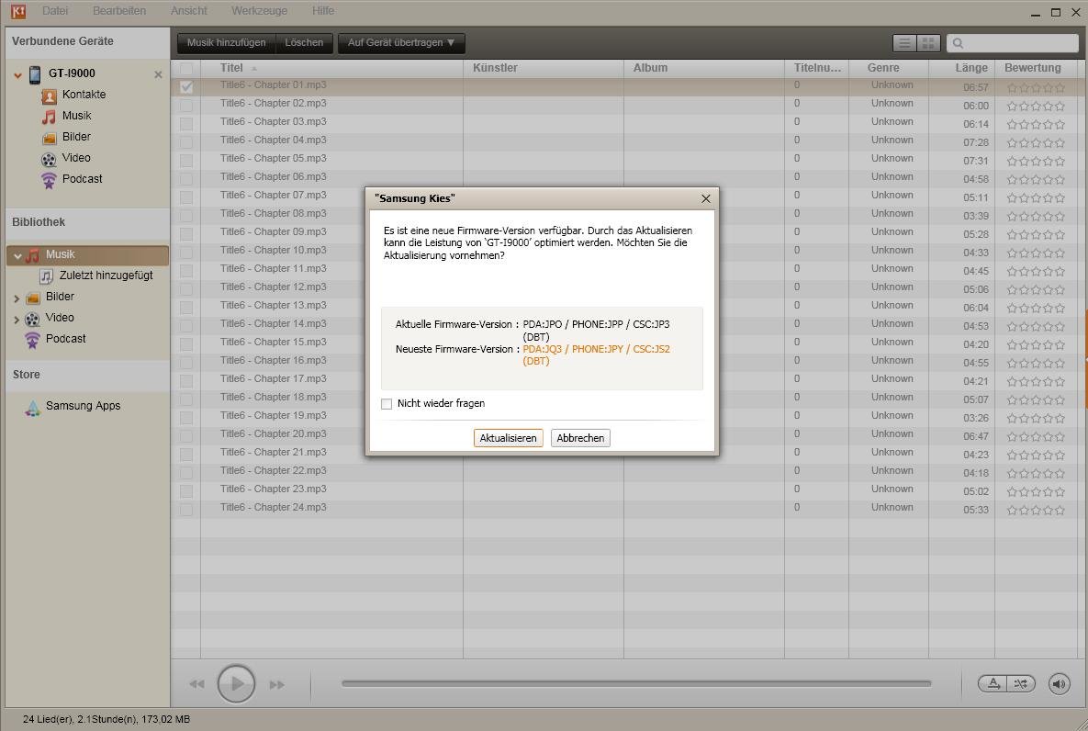Switch to thumbnail grid view
Image resolution: width=1088 pixels, height=731 pixels.
[x=928, y=43]
